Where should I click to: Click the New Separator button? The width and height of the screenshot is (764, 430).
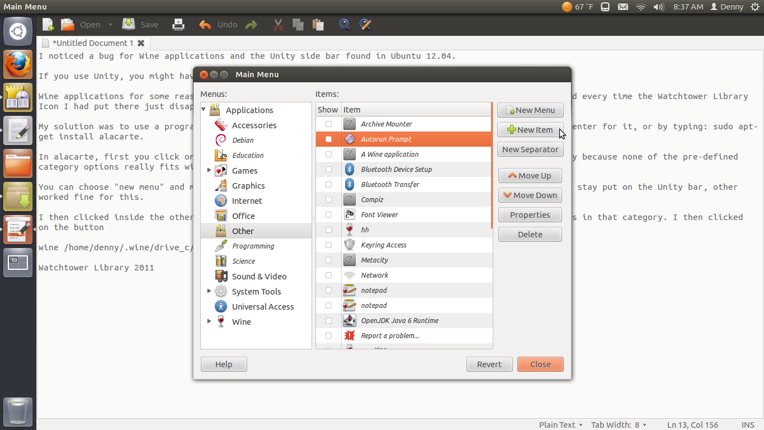click(530, 149)
